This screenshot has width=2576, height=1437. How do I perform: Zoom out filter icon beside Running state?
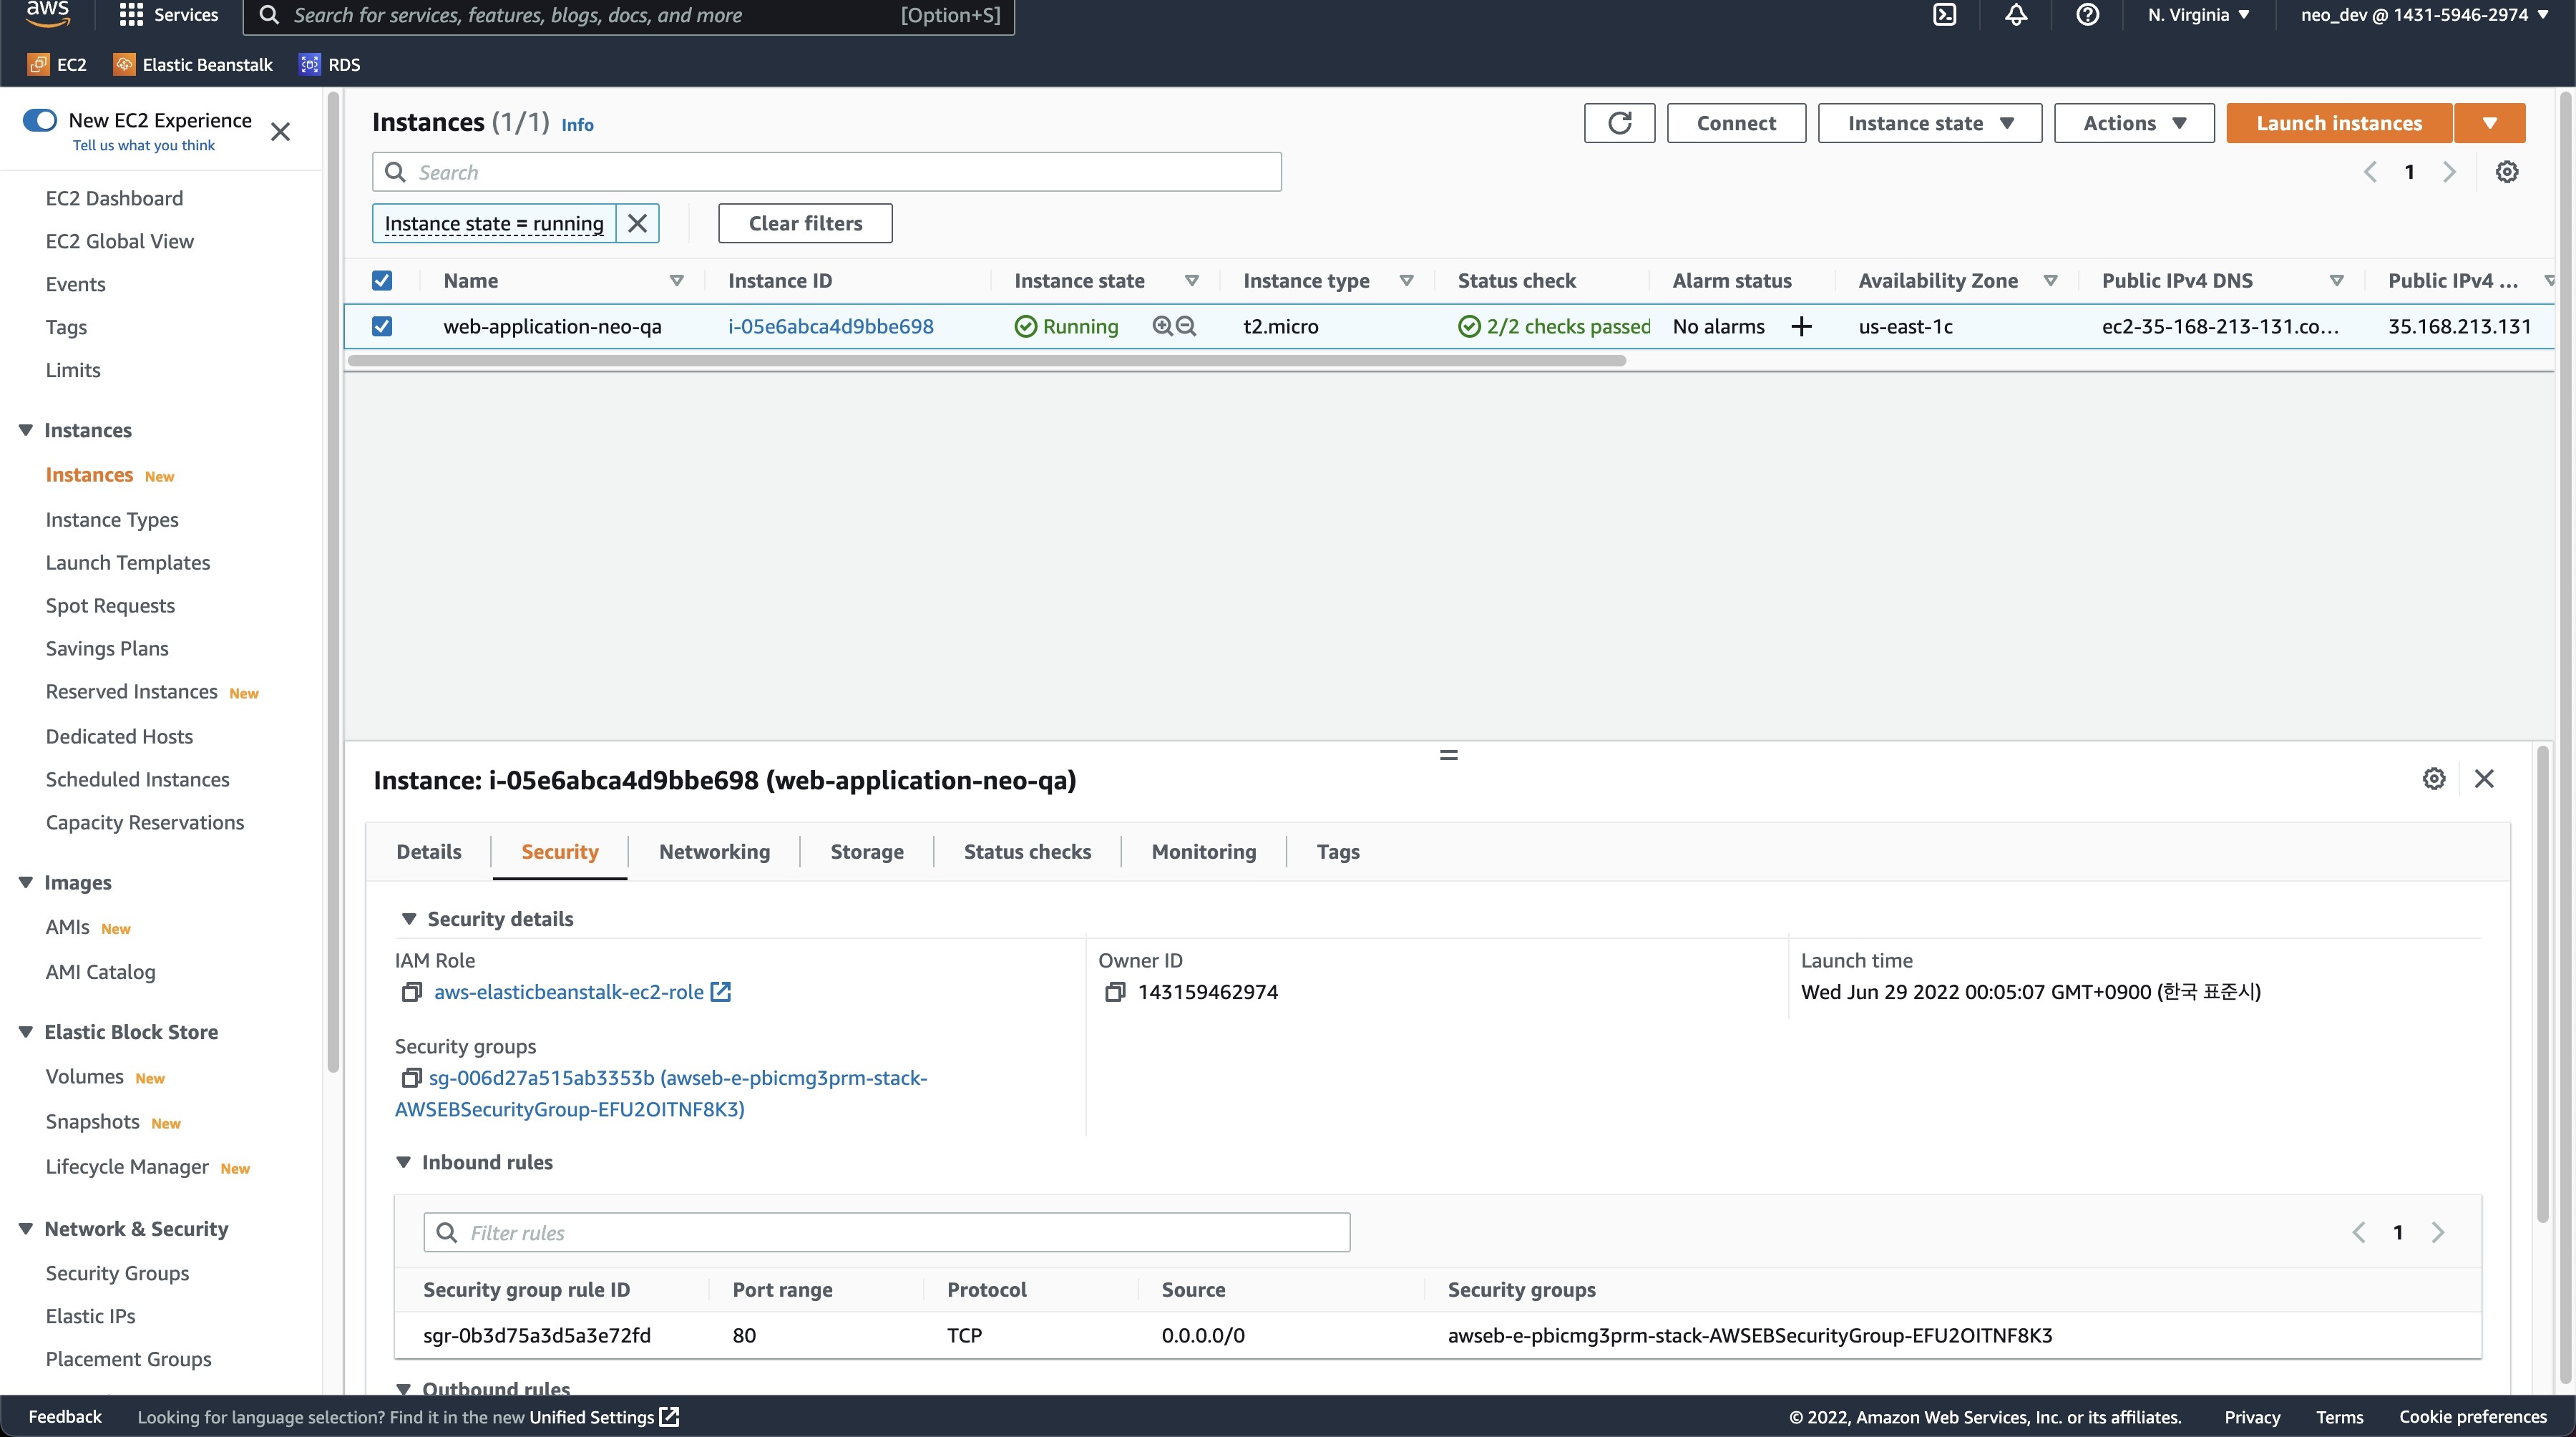1186,326
